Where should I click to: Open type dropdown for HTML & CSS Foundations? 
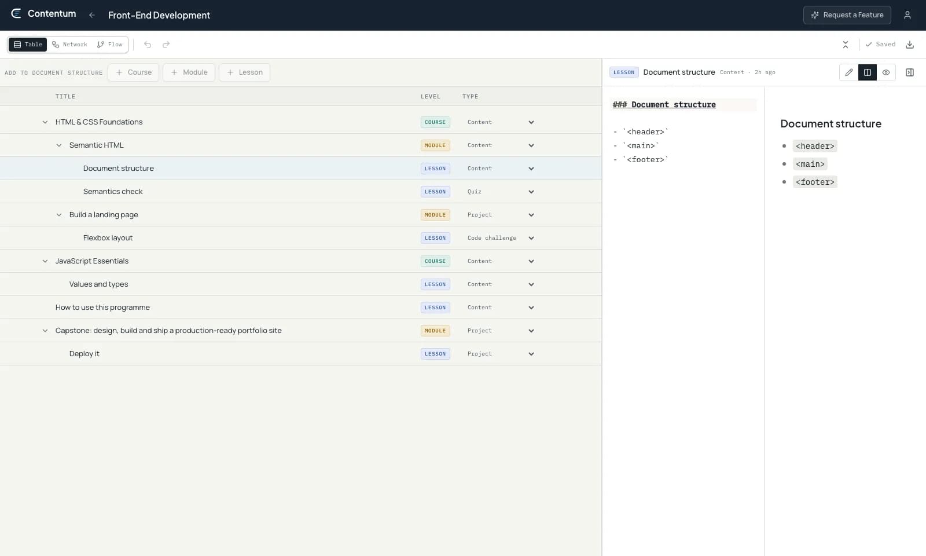[501, 122]
